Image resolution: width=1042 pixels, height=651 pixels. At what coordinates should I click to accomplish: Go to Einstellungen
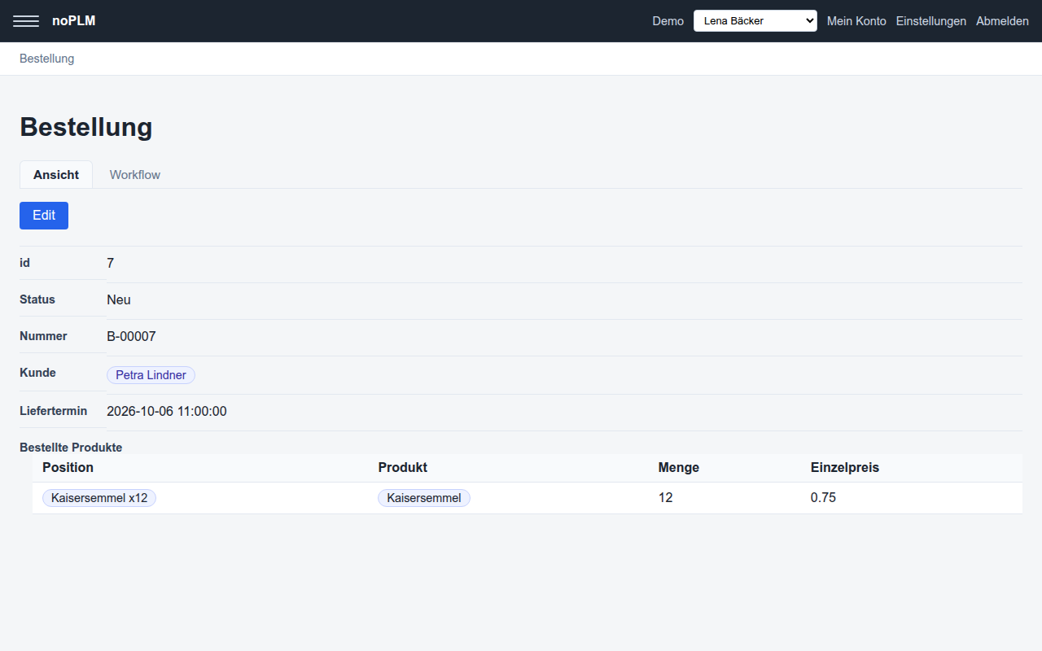[x=930, y=21]
